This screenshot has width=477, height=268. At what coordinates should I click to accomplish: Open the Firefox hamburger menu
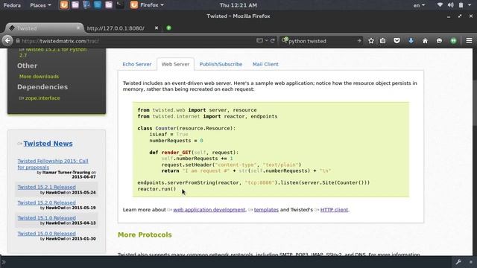(x=469, y=41)
